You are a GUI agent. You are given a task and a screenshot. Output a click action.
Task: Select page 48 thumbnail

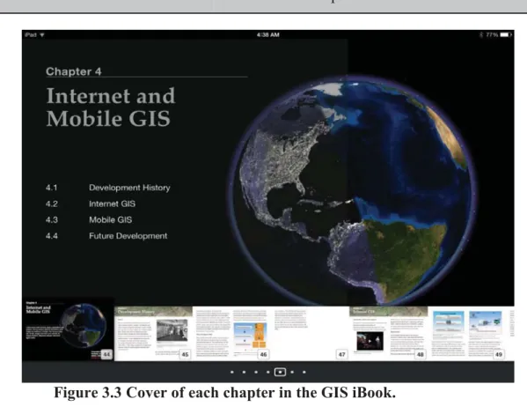coord(389,334)
